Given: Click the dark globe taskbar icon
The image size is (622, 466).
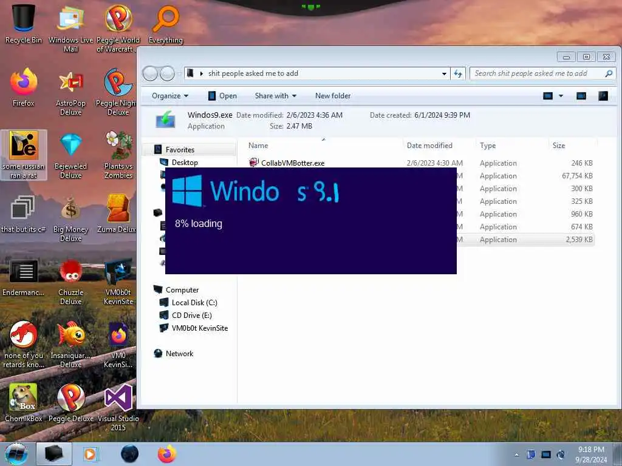Looking at the screenshot, I should coord(129,454).
